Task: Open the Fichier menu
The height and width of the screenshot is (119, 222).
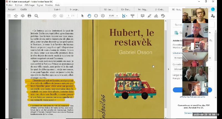Action: (x=9, y=5)
